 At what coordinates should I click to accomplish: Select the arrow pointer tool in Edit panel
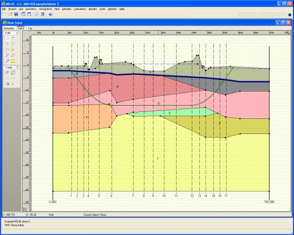click(8, 38)
